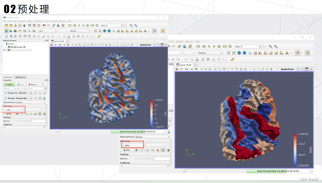
Task: Open the Filters menu
Action: (x=30, y=21)
